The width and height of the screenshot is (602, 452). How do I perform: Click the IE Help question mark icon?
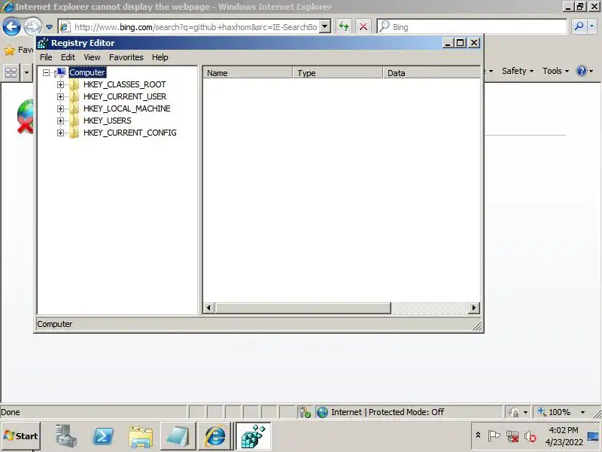(x=581, y=71)
